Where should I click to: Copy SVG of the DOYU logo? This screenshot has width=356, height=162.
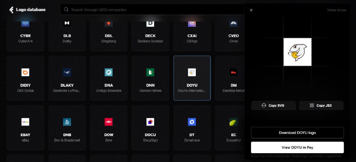click(x=273, y=105)
